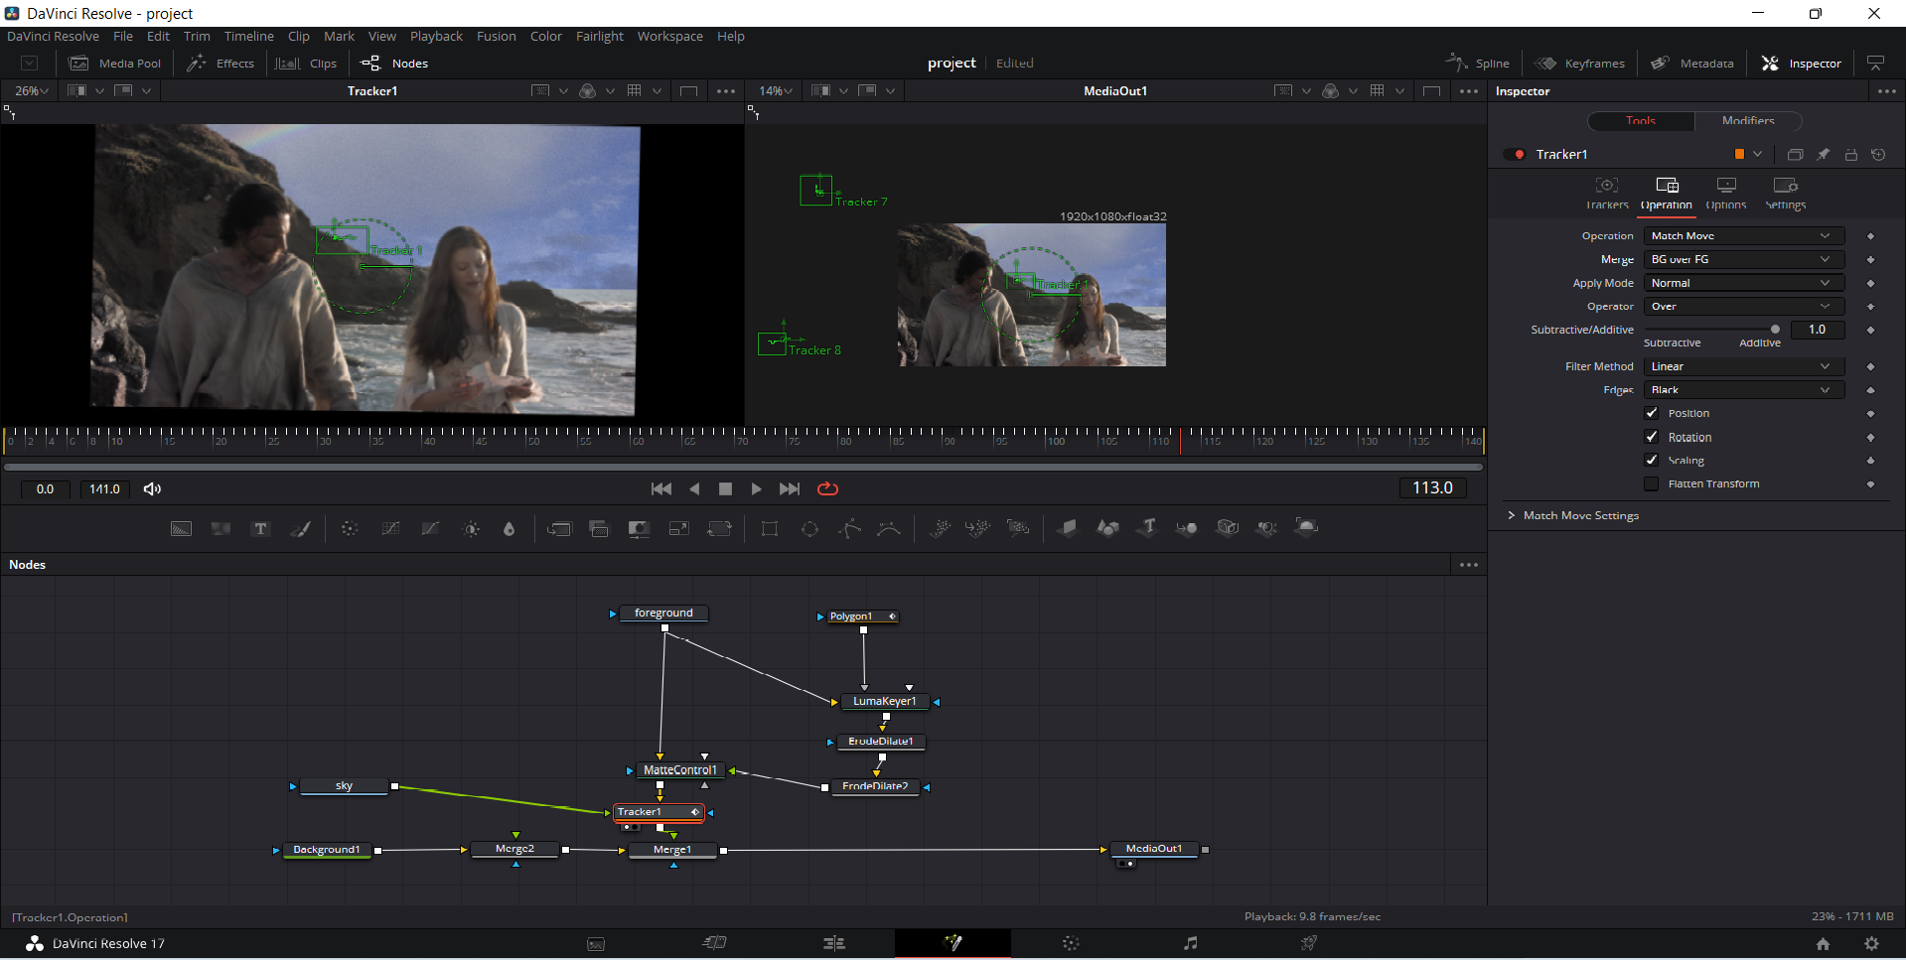This screenshot has width=1906, height=960.
Task: Add a Matte Control node from the toolbar
Action: (639, 528)
